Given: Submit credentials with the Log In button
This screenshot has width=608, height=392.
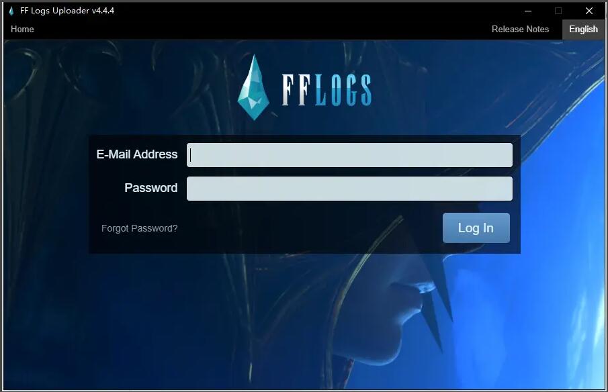Looking at the screenshot, I should click(476, 228).
